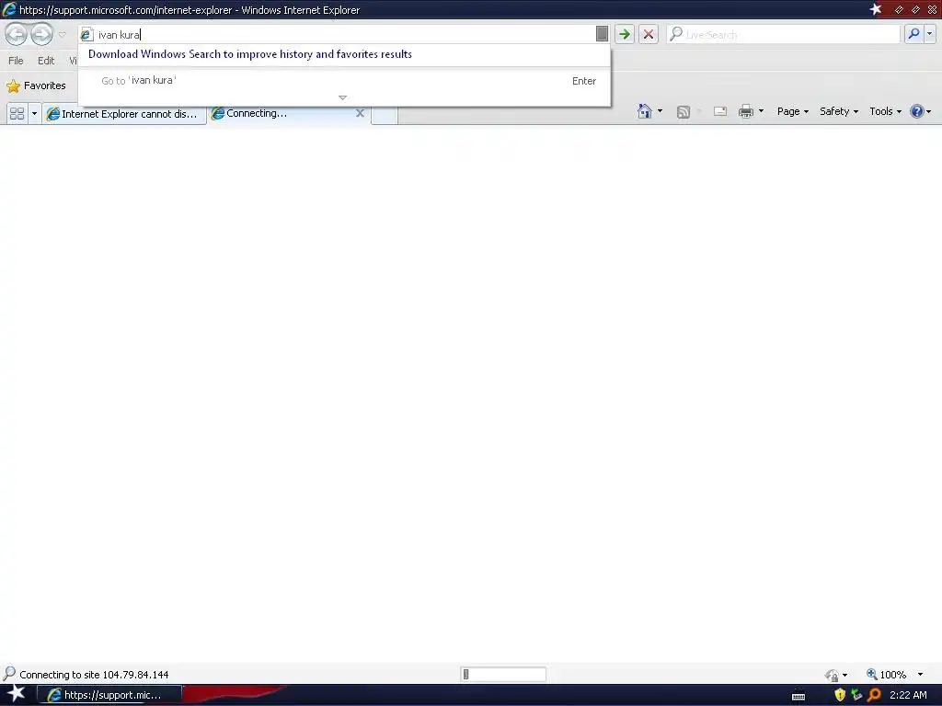This screenshot has height=706, width=942.
Task: Click the red Stop button
Action: [x=649, y=34]
